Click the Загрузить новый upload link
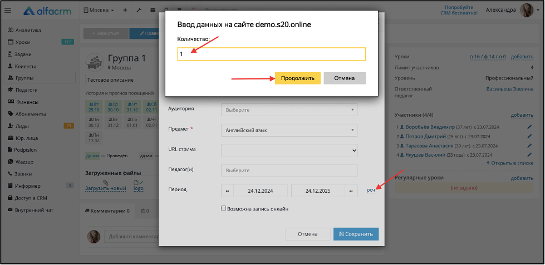545x265 pixels. click(x=106, y=188)
